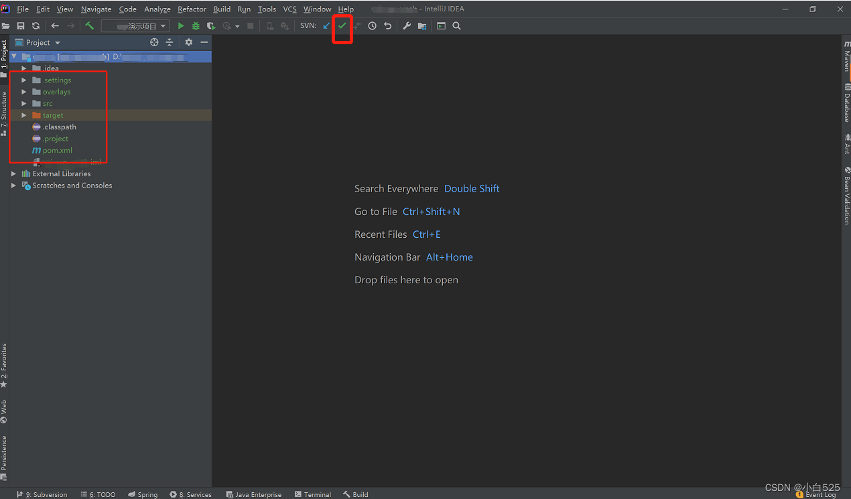851x499 pixels.
Task: Open the 8: Services tool window
Action: (x=191, y=494)
